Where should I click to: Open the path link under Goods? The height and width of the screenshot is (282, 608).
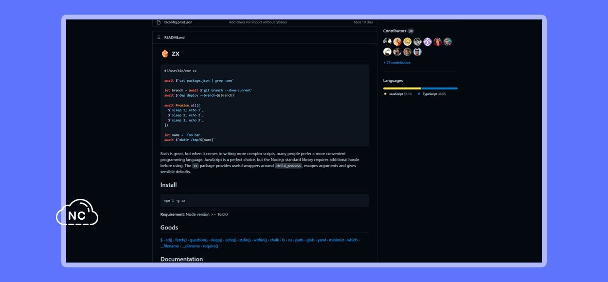pos(299,240)
